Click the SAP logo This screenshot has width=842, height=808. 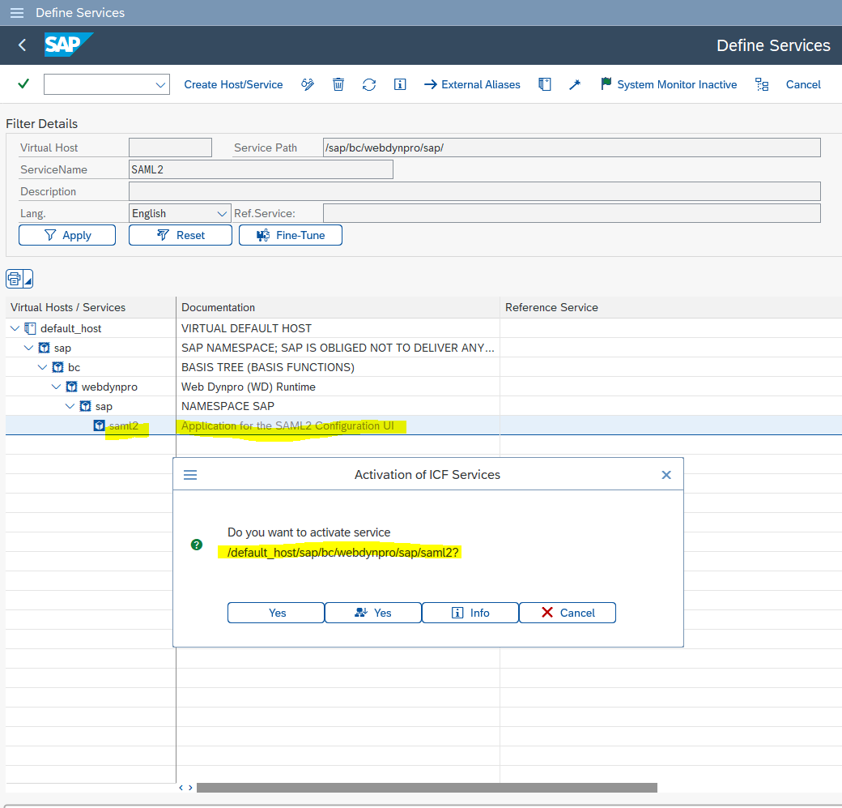point(68,45)
